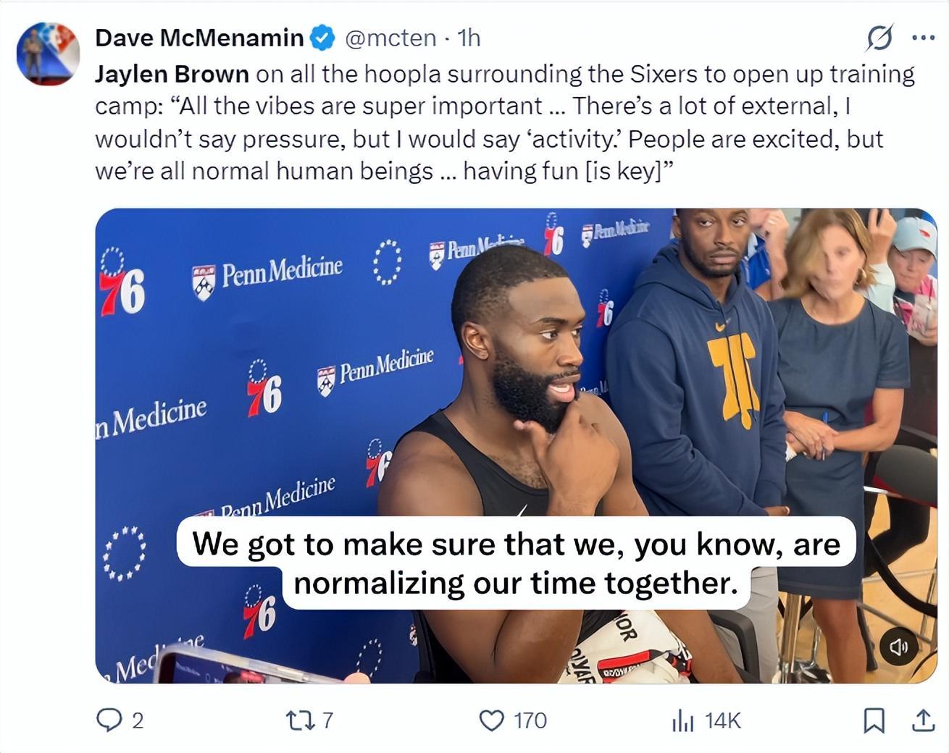Open the 1h timestamp permalink
The width and height of the screenshot is (949, 753).
(469, 38)
